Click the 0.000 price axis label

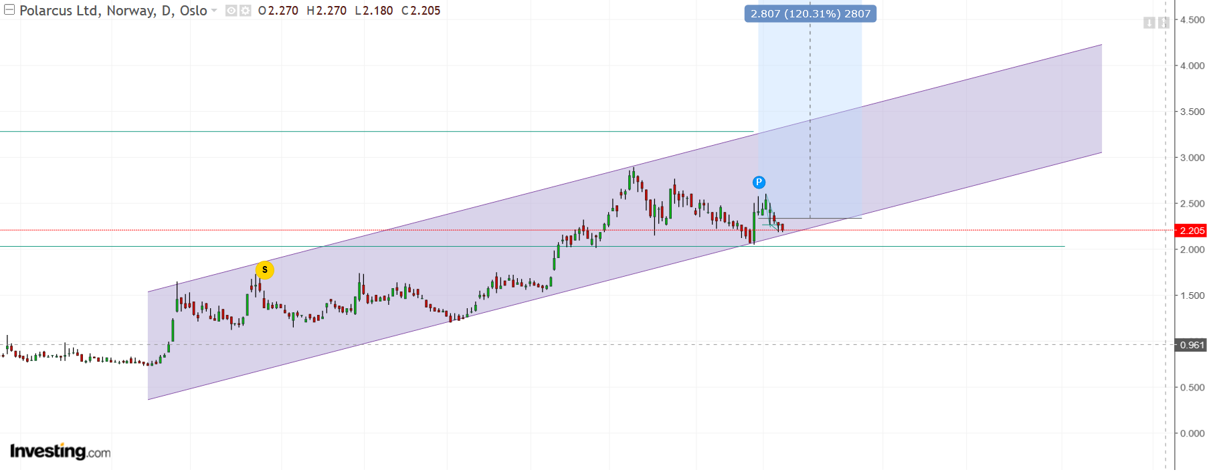pyautogui.click(x=1192, y=433)
